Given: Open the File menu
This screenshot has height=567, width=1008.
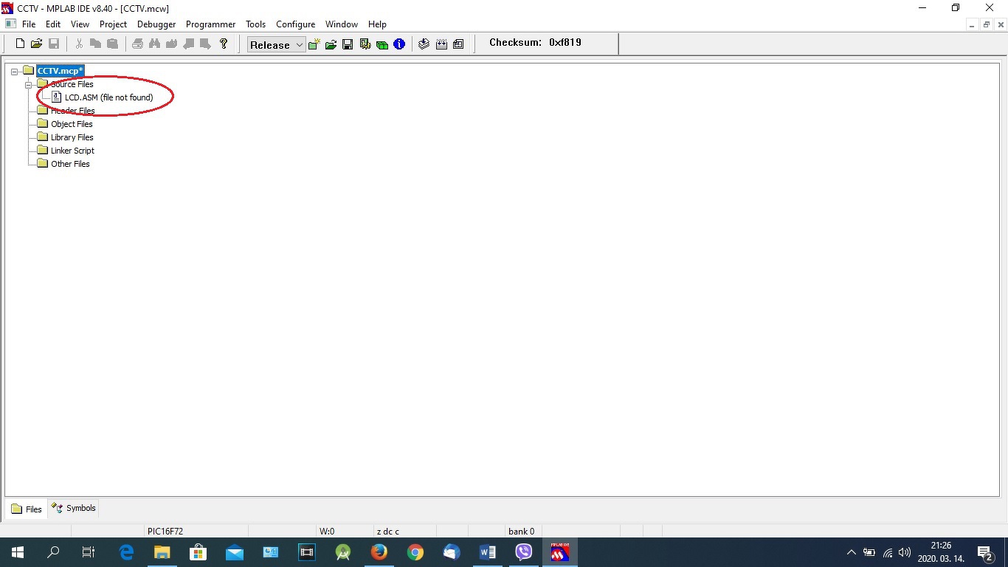Looking at the screenshot, I should (x=29, y=24).
